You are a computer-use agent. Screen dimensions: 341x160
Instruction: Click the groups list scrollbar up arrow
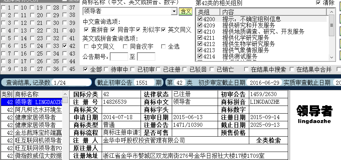[331, 12]
